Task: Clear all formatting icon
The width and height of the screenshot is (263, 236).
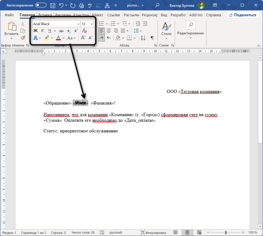Action: (x=84, y=31)
